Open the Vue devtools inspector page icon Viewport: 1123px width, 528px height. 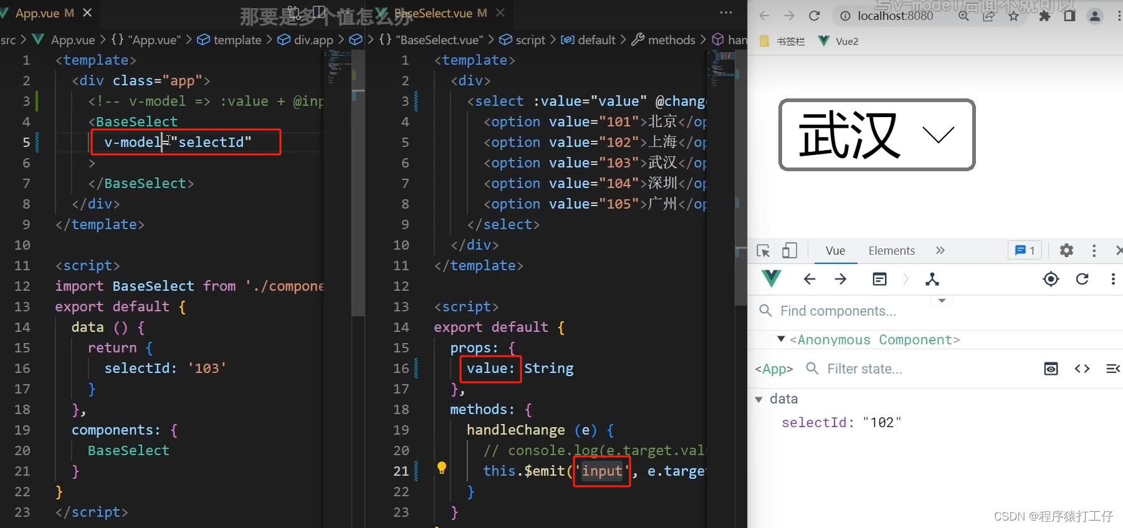(x=879, y=279)
